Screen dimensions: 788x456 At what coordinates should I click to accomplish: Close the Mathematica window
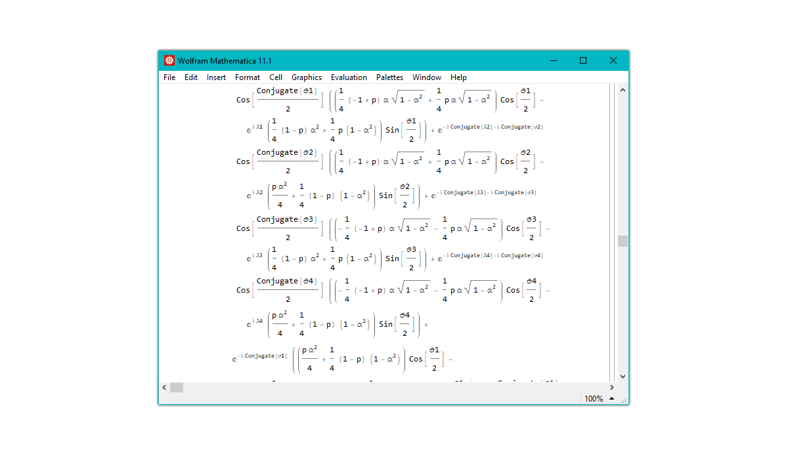pos(613,60)
